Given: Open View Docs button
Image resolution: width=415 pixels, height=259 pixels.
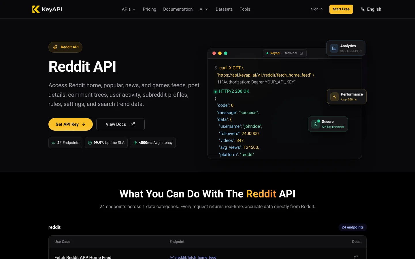Looking at the screenshot, I should pyautogui.click(x=120, y=124).
